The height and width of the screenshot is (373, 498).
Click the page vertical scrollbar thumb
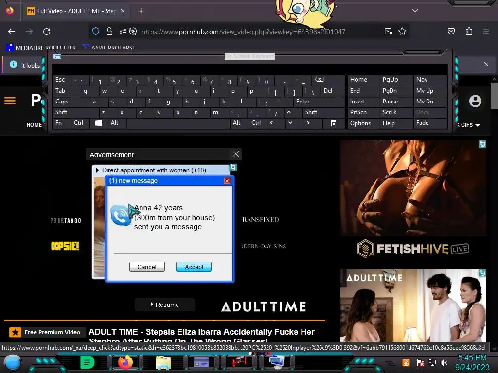click(494, 97)
